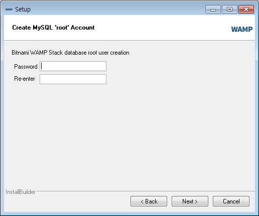Focus the Re-enter password field
Viewport: 259px width, 216px height.
73,79
